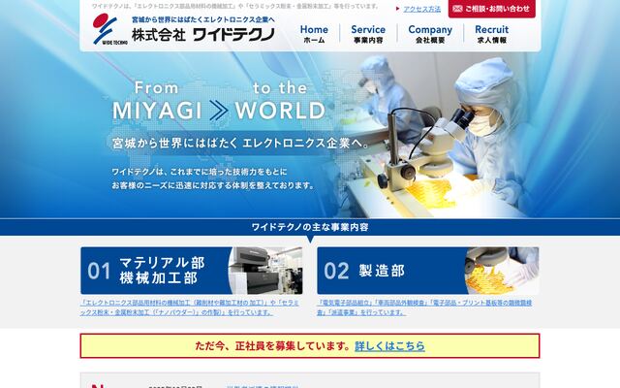Open the 01 マテリアル部 機械加工部 banner
Viewport: 620px width, 388px height.
(192, 271)
